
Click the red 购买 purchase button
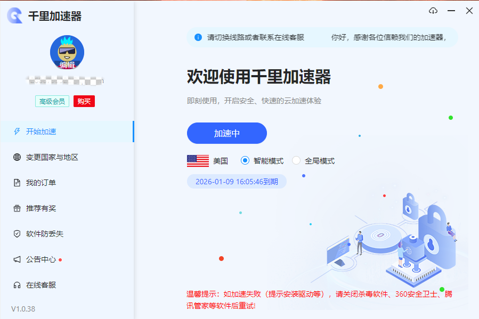(84, 101)
